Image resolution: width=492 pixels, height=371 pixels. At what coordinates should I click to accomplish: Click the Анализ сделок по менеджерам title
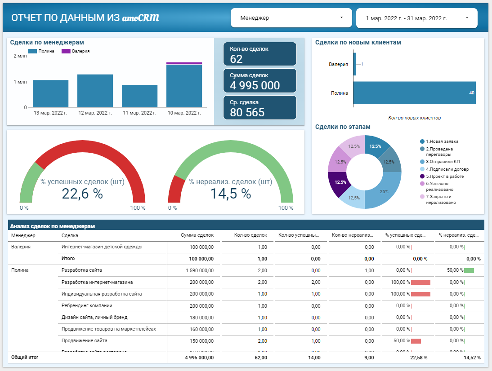[53, 226]
